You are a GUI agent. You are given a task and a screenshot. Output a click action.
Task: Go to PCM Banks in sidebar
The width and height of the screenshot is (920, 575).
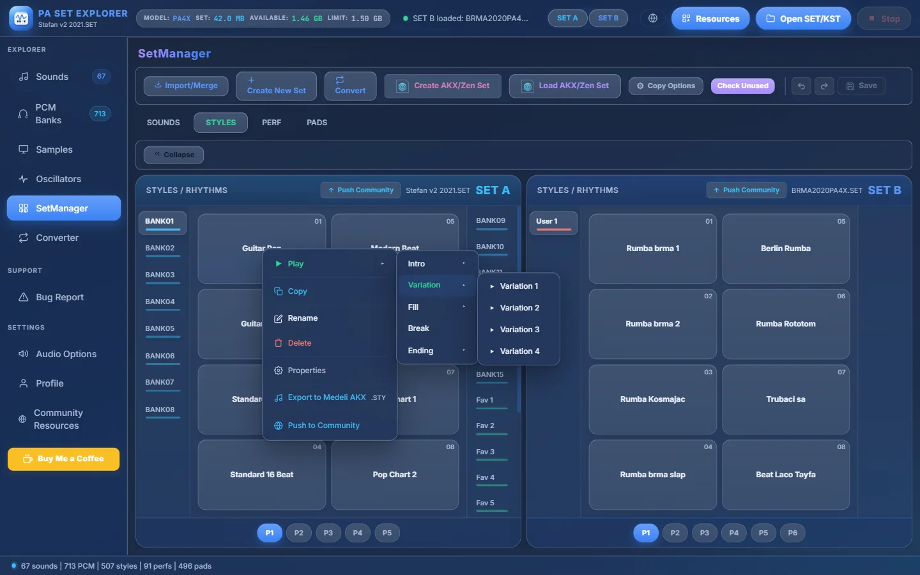point(64,114)
